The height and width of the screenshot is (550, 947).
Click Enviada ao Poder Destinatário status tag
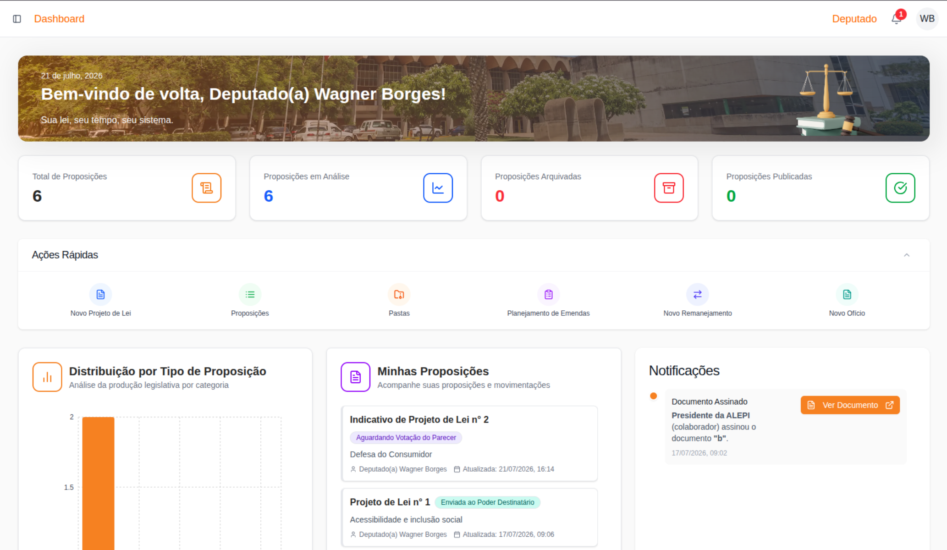(x=487, y=502)
